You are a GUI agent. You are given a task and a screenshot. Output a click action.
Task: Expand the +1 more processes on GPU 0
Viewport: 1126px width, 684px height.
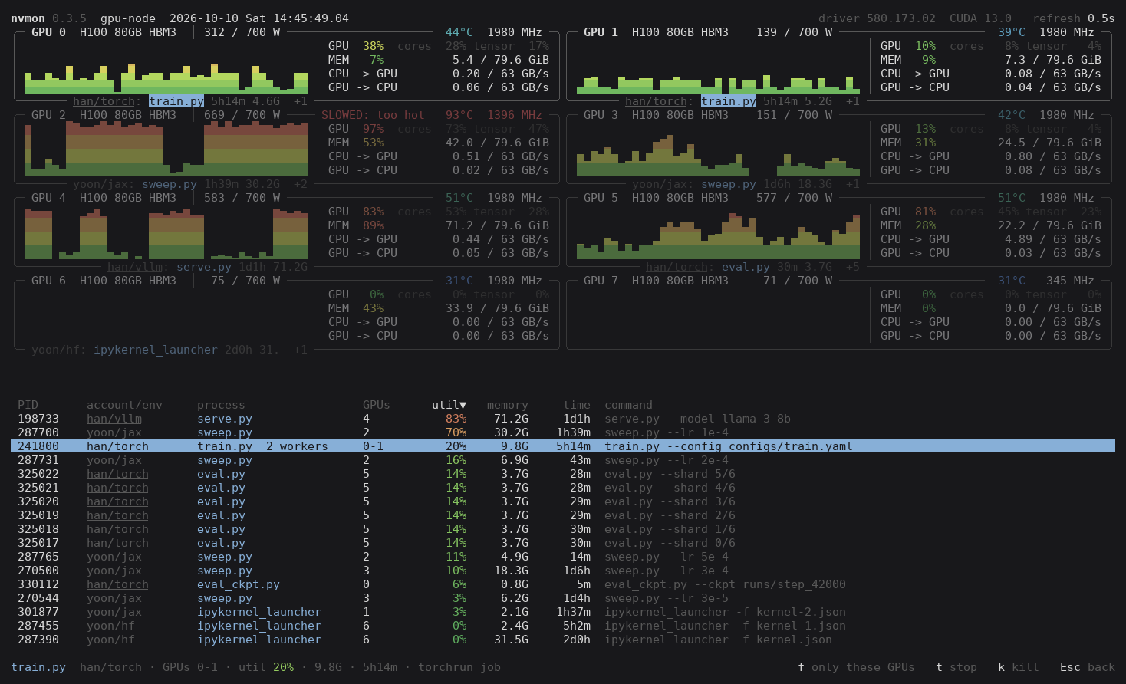(300, 101)
